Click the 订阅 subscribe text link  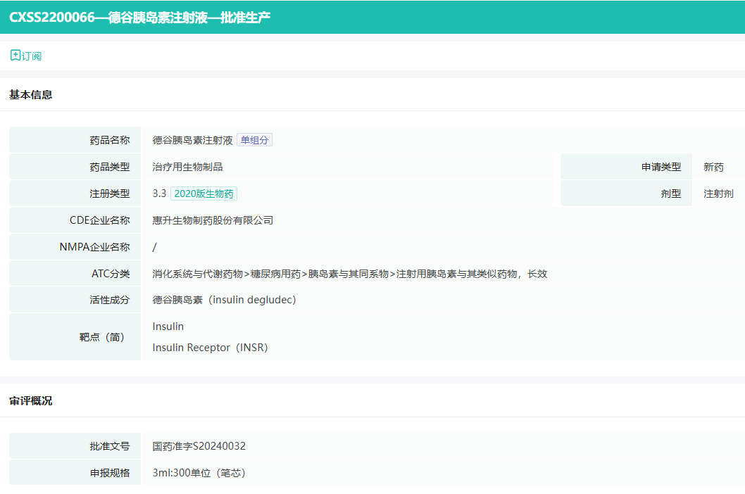[x=32, y=56]
